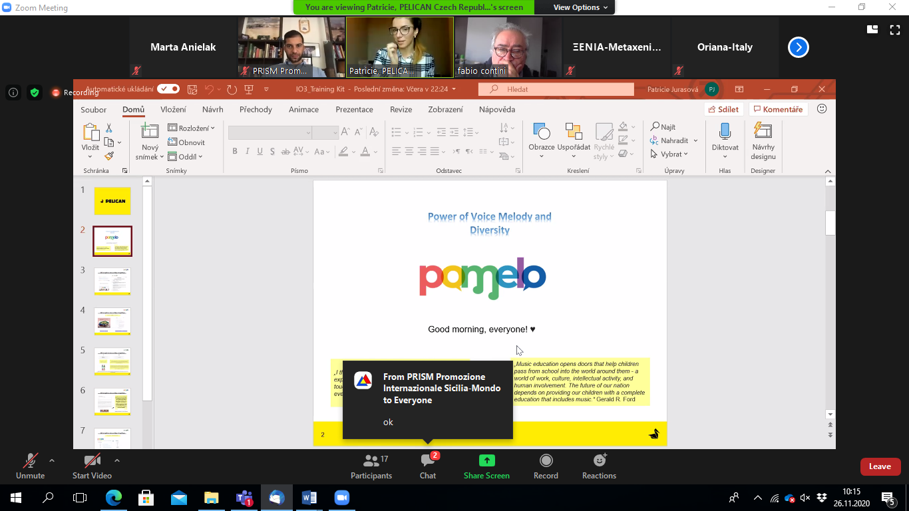
Task: Click the Komentáře comments button
Action: 778,109
